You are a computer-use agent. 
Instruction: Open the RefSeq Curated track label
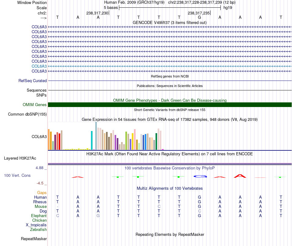[x=33, y=81]
